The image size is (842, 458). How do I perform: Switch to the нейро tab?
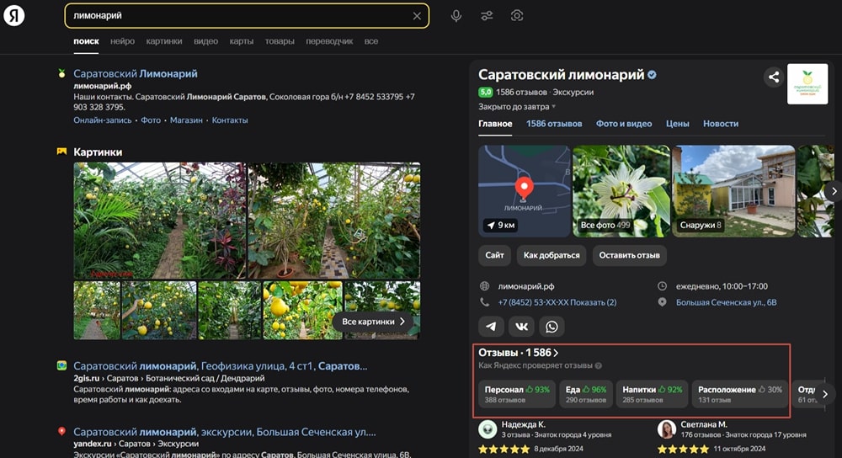[122, 40]
